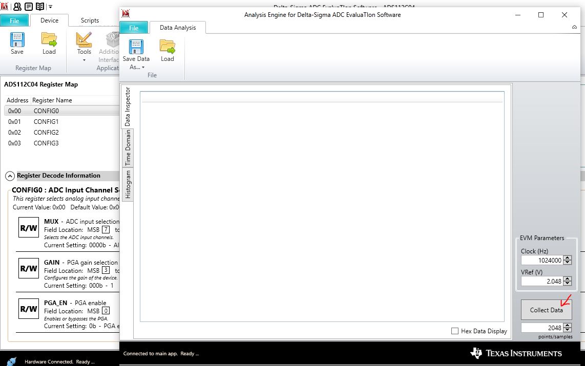Open the quick access toolbar customize arrow
The width and height of the screenshot is (585, 366).
50,6
